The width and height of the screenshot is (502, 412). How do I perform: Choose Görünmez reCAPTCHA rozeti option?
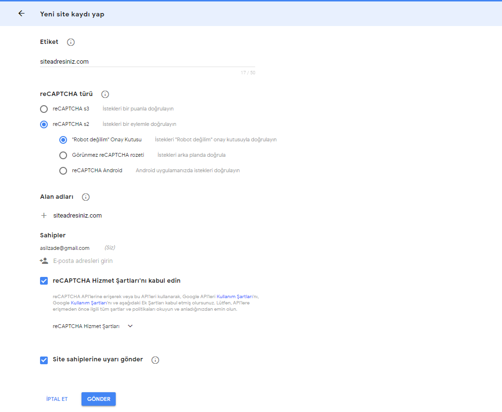point(63,155)
